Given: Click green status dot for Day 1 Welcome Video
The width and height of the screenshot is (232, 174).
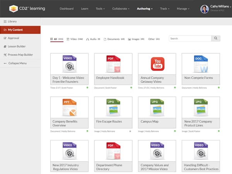Looking at the screenshot, I should 87,88.
